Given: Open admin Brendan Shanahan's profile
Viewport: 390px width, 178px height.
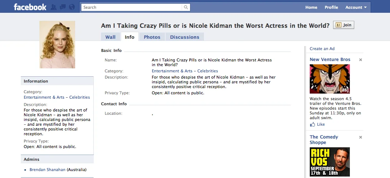Looking at the screenshot, I should [47, 170].
